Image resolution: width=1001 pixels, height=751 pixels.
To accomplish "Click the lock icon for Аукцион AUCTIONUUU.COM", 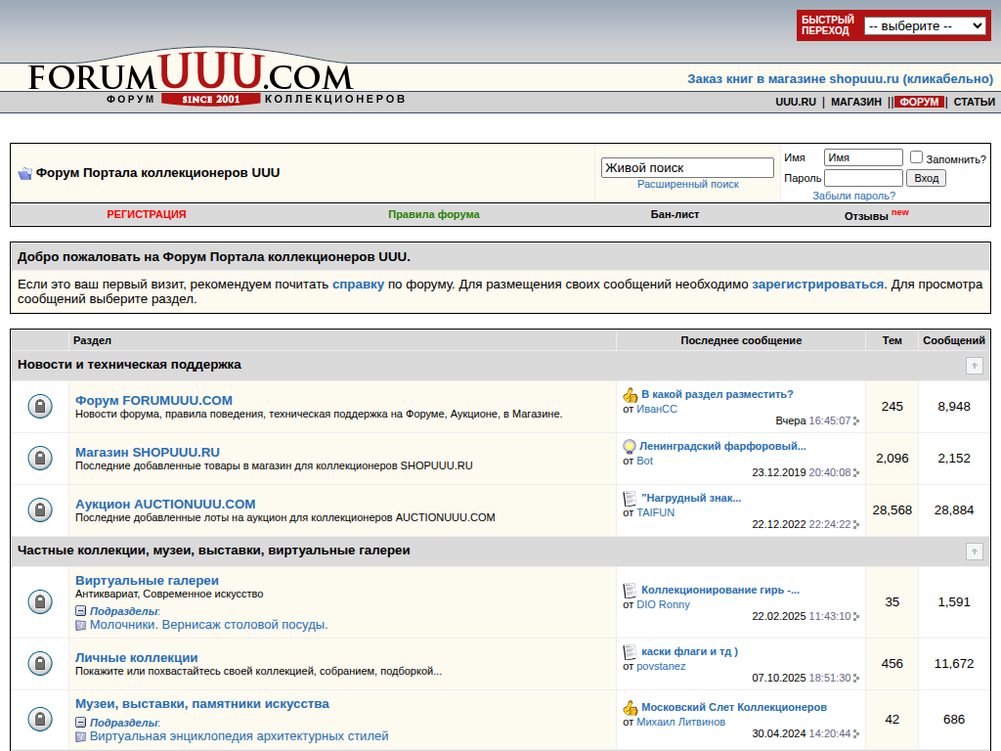I will (40, 510).
